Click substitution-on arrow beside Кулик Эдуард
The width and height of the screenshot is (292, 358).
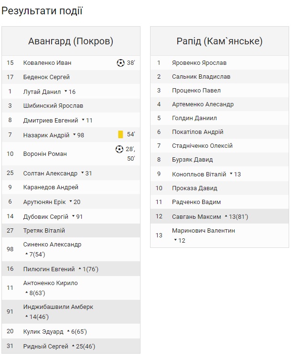(x=67, y=331)
